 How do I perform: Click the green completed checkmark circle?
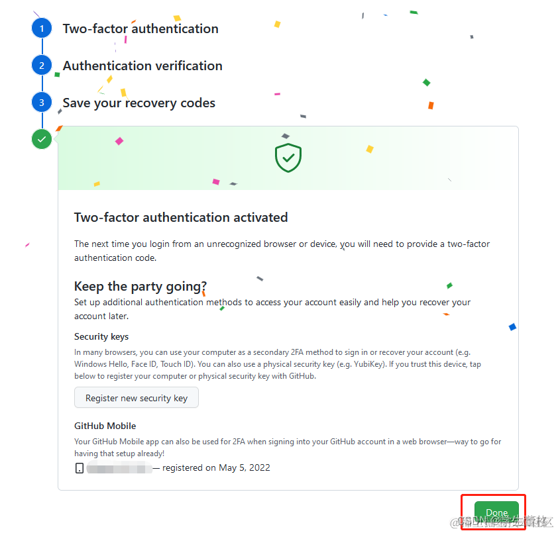tap(42, 139)
